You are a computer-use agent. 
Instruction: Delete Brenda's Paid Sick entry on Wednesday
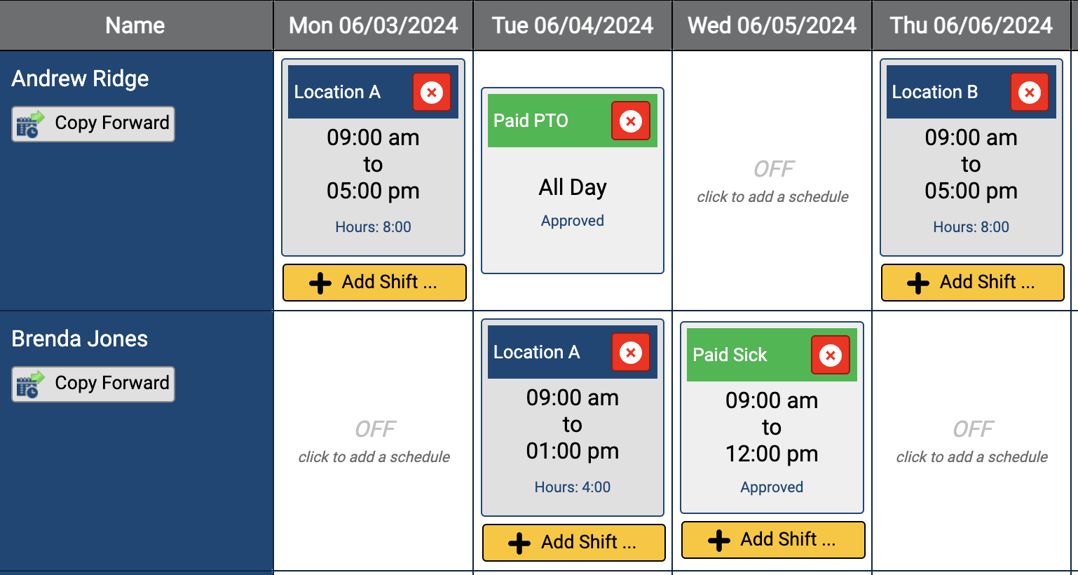[831, 355]
